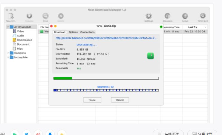The image size is (222, 135).
Task: Click the '0.993 GB' file size value
Action: point(82,49)
